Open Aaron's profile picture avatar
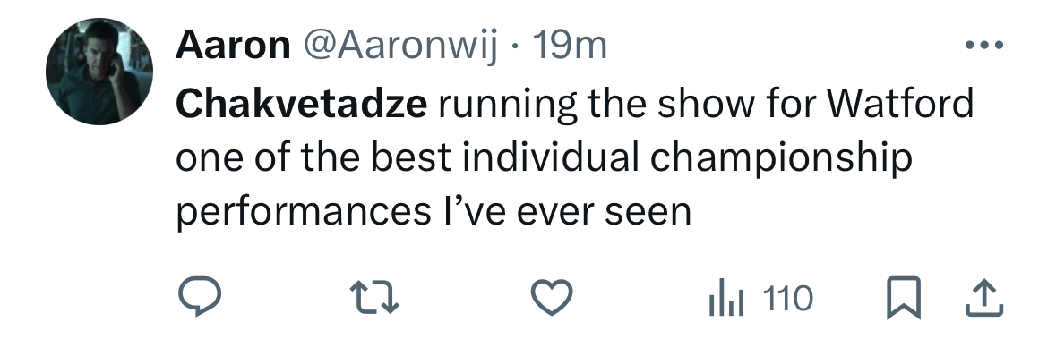1056x356 pixels. [99, 72]
